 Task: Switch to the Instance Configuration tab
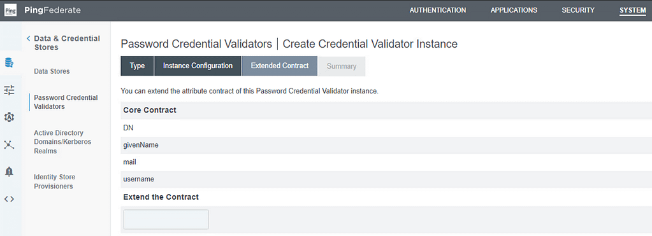pyautogui.click(x=198, y=66)
